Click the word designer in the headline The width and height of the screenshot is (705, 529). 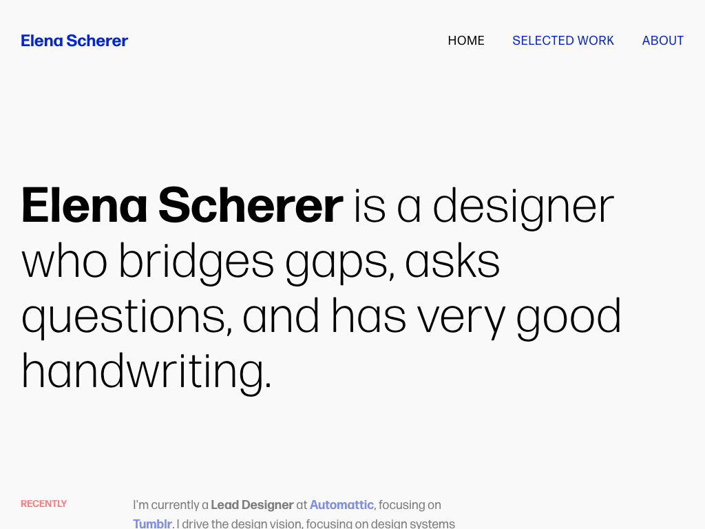click(523, 207)
